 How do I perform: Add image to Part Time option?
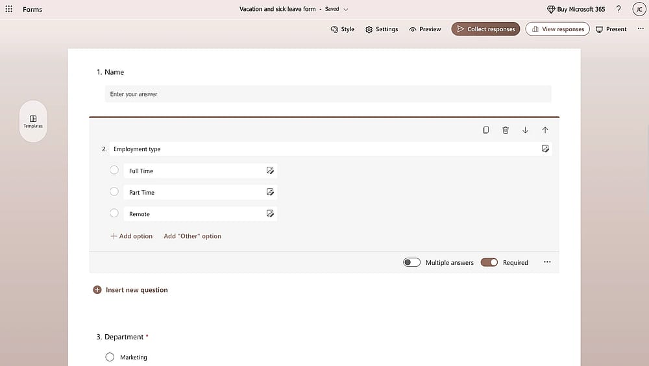270,192
